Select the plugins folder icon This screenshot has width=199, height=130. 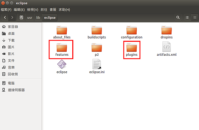coord(132,48)
